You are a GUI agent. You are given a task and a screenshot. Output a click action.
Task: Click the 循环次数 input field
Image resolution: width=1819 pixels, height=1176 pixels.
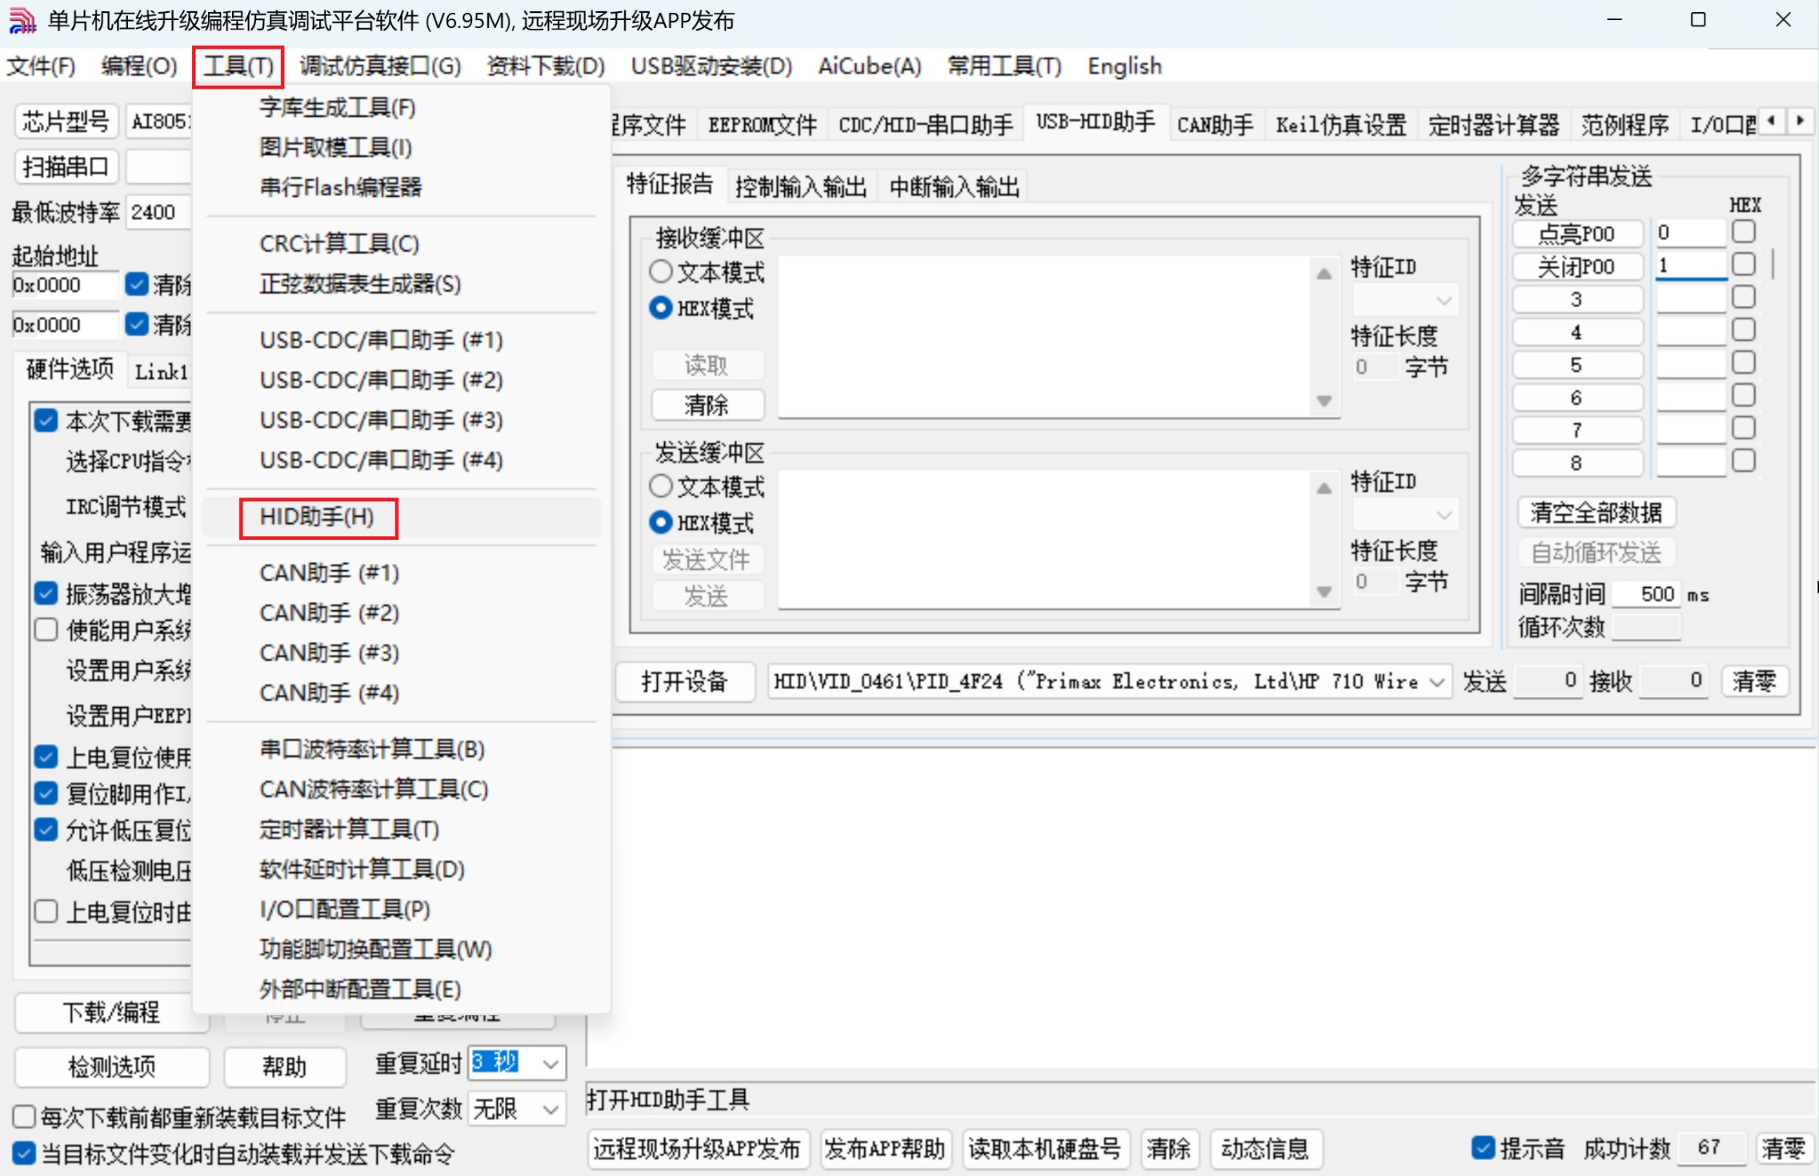(1645, 627)
